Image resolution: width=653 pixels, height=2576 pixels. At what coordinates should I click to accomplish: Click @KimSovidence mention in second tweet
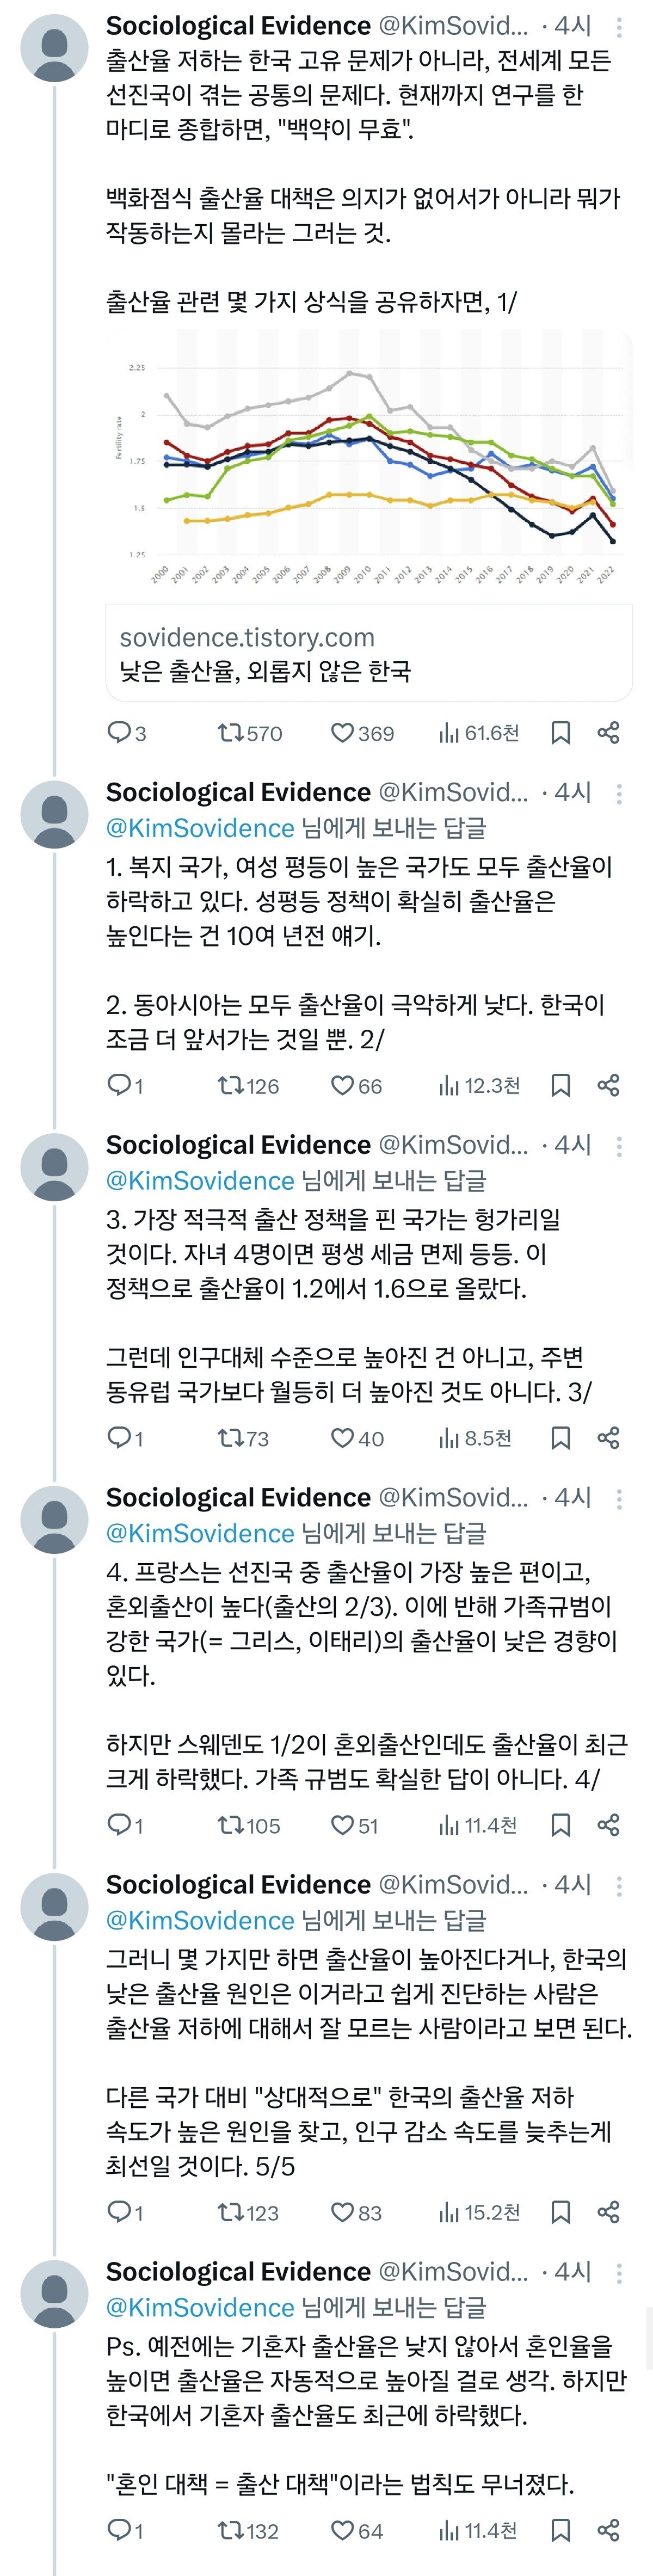200,828
